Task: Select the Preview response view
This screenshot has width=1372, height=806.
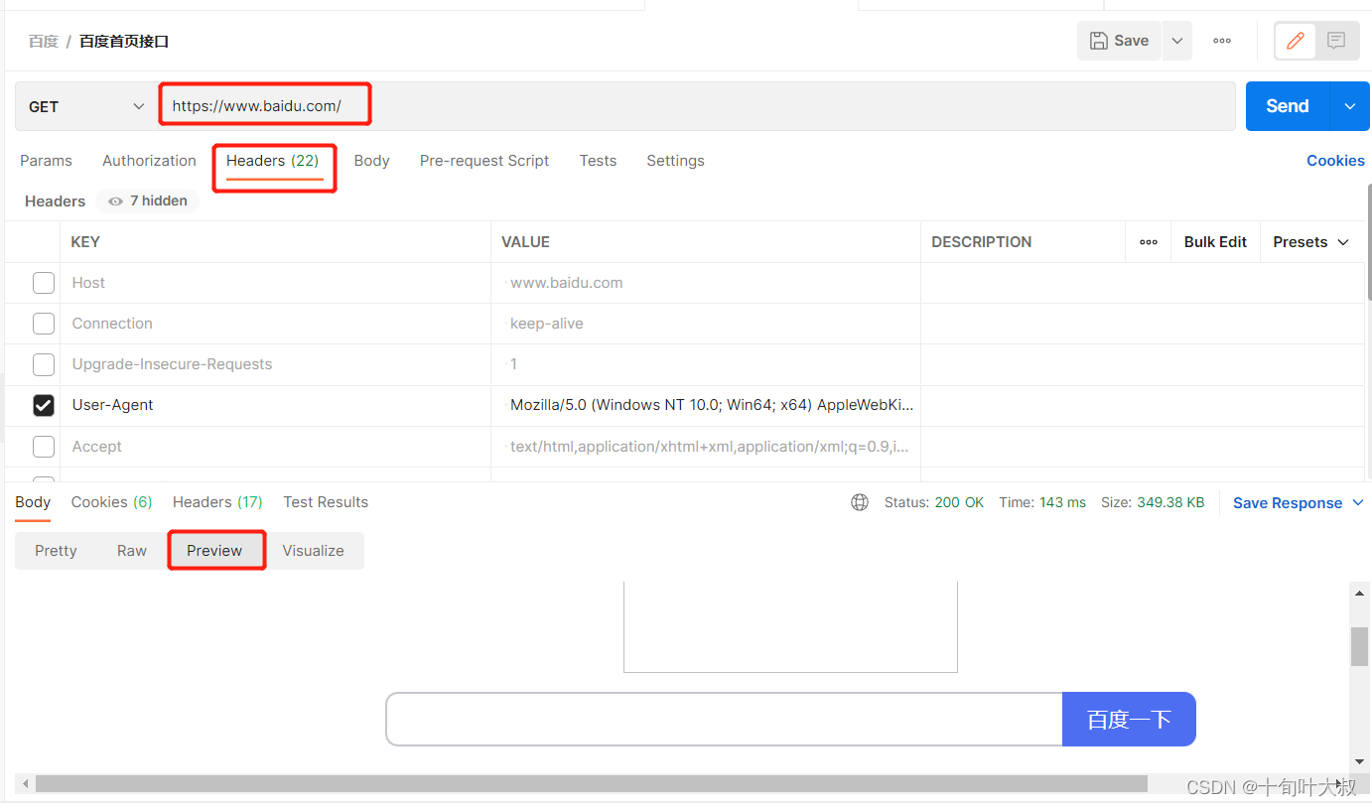Action: point(214,551)
